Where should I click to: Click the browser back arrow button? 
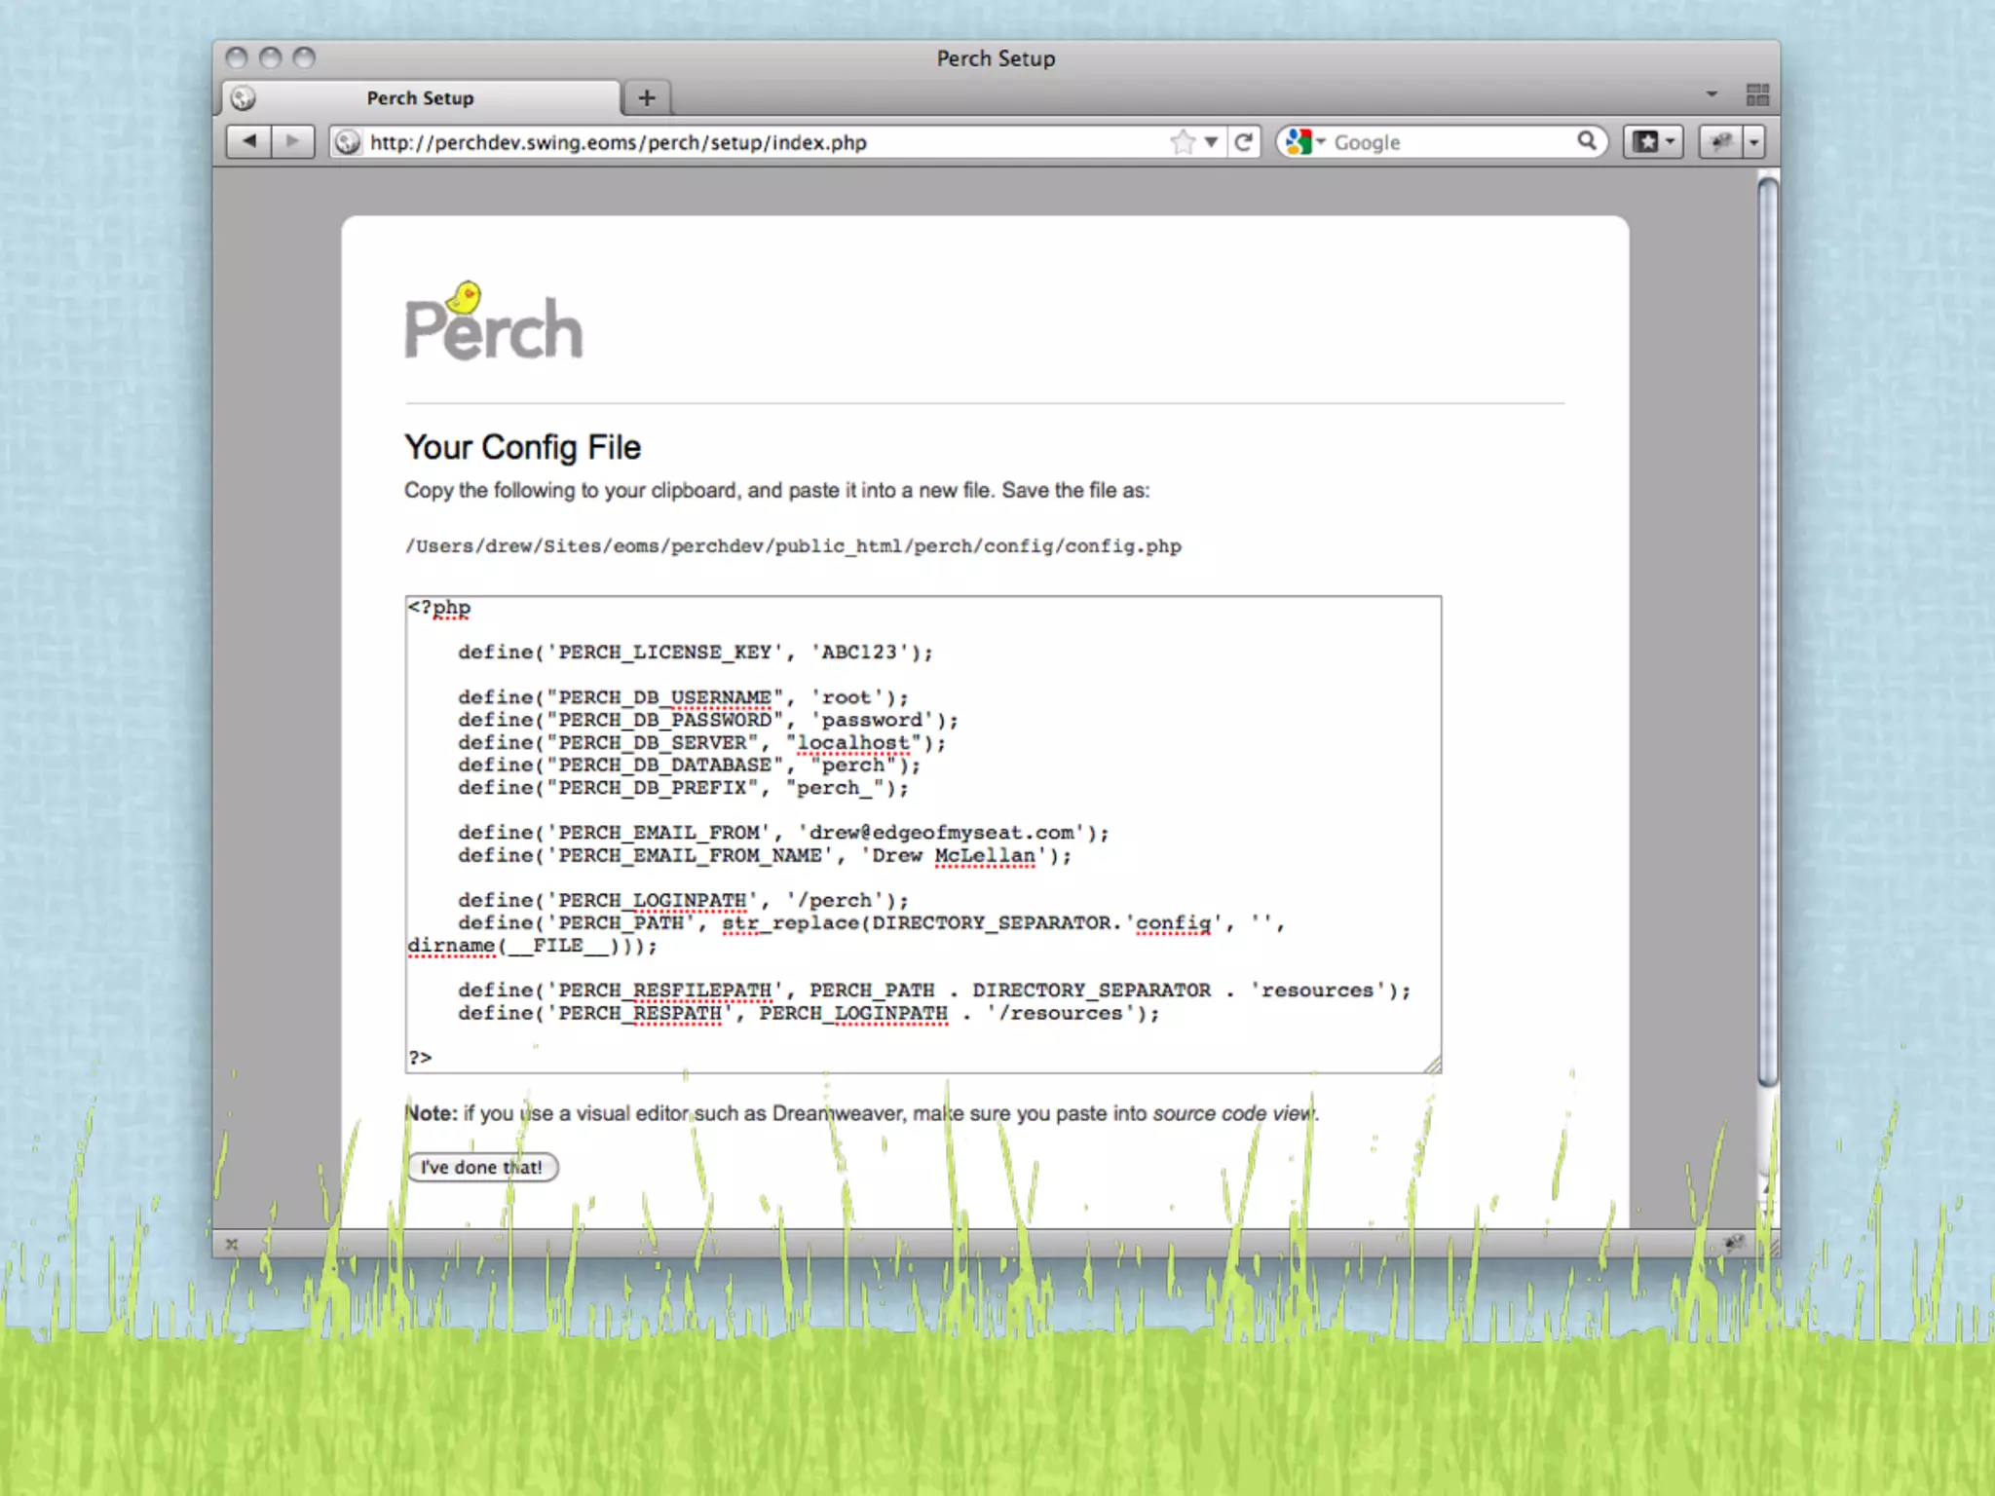(249, 142)
